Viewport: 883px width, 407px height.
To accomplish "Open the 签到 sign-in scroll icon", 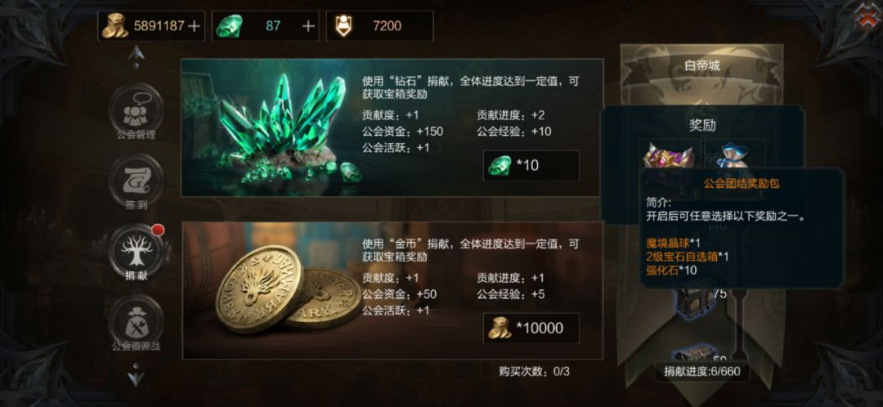I will [x=136, y=181].
